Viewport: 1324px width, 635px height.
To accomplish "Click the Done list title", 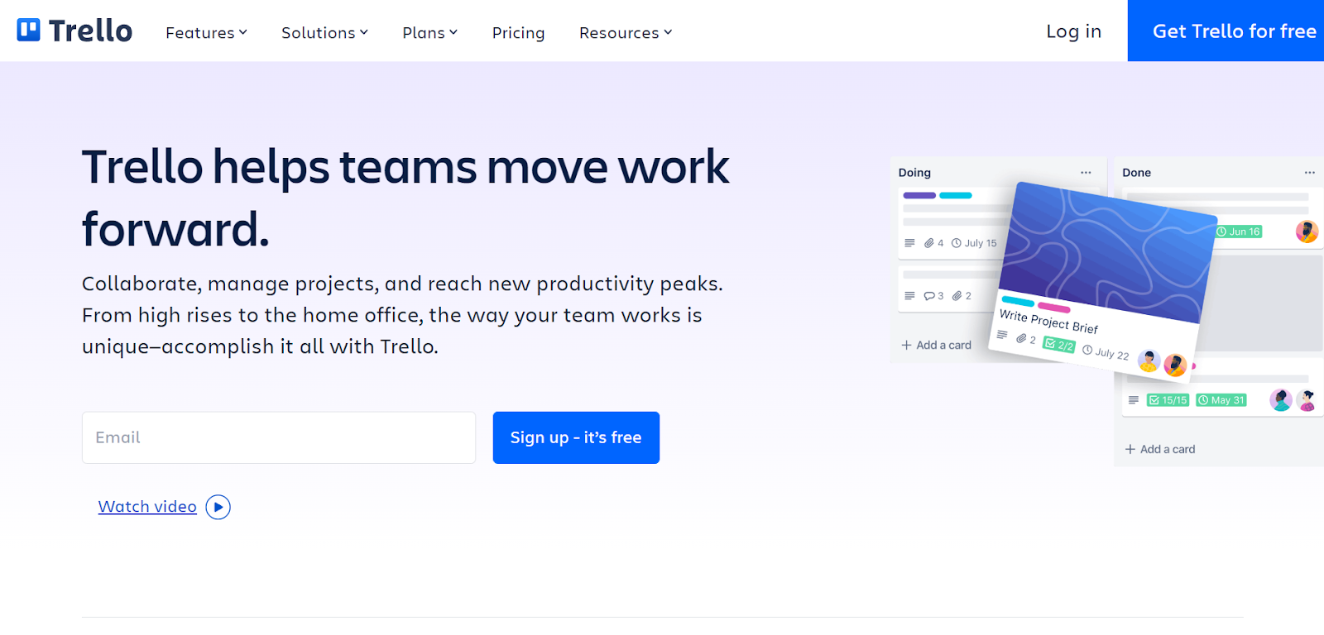I will coord(1136,173).
